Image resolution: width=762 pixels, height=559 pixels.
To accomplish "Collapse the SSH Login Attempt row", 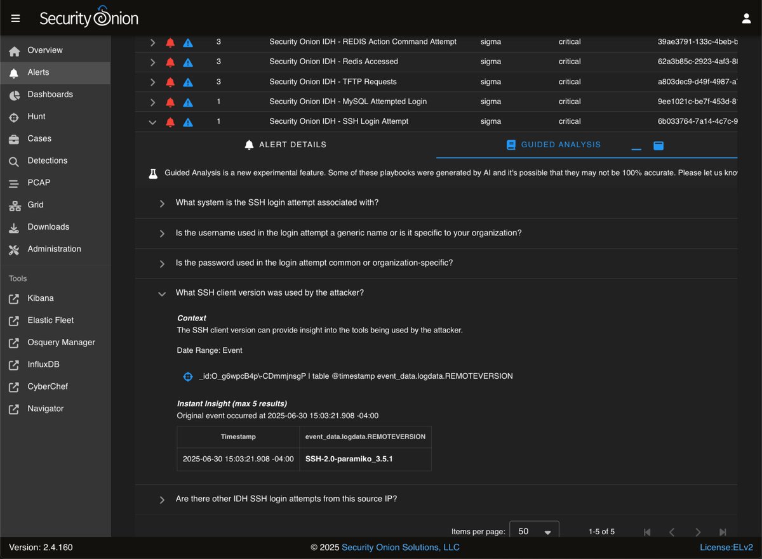I will tap(152, 122).
